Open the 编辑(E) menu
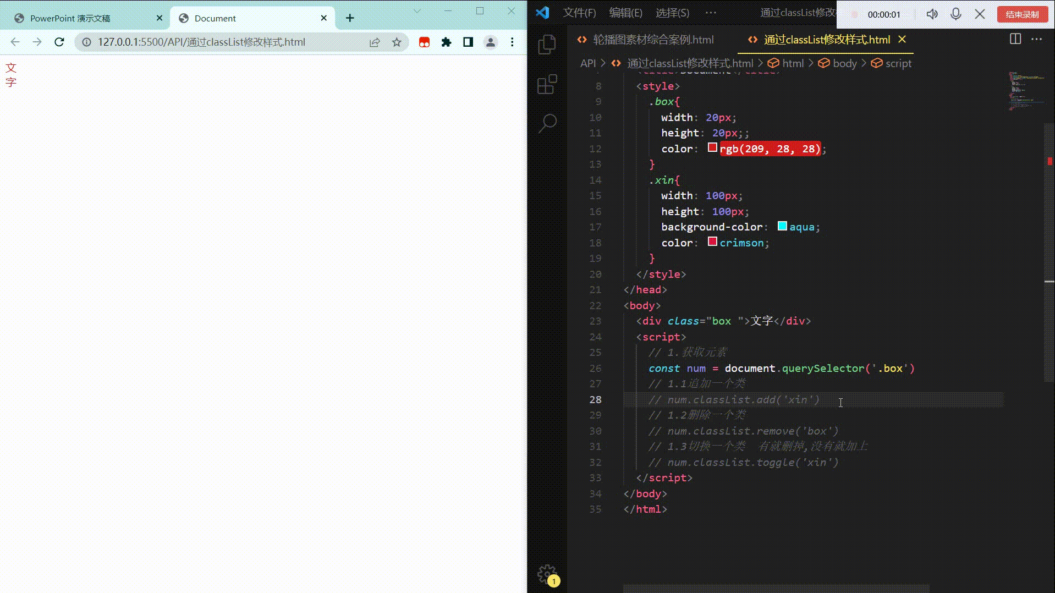Viewport: 1055px width, 593px height. click(626, 13)
